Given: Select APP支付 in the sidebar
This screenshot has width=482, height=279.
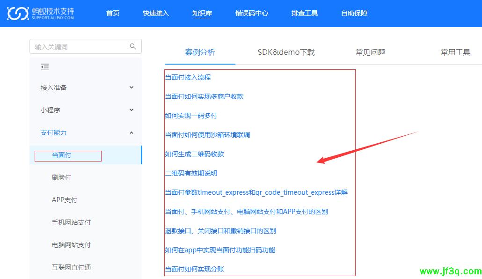Looking at the screenshot, I should (x=64, y=200).
